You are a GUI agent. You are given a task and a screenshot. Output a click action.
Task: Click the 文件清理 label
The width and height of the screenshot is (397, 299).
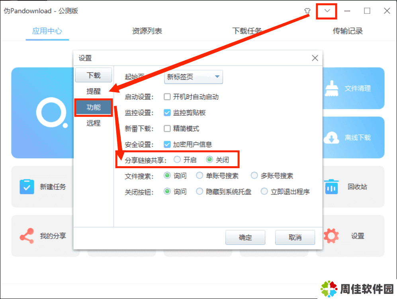[358, 88]
